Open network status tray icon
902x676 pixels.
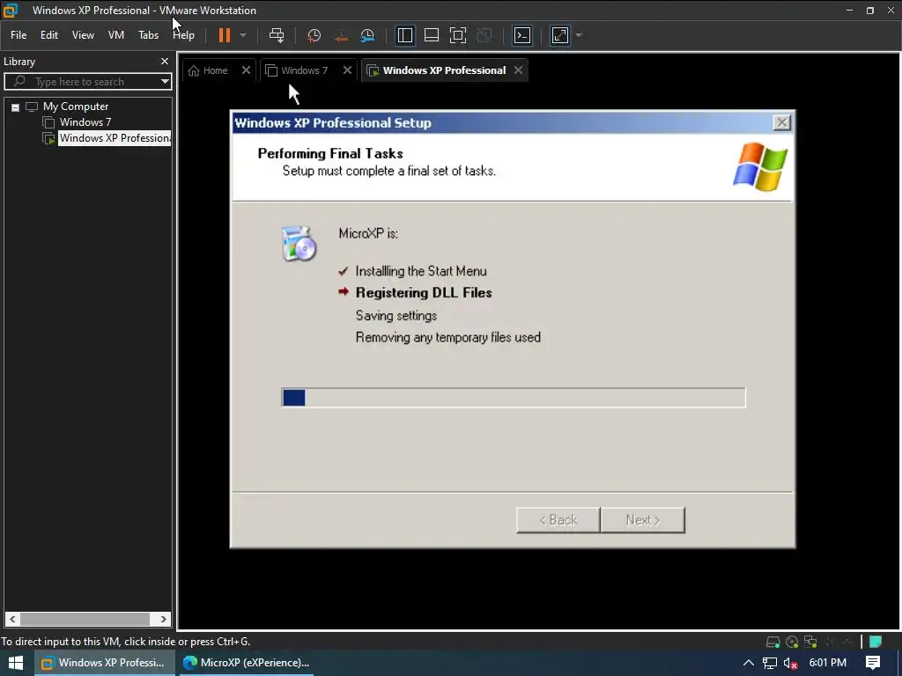pos(769,663)
